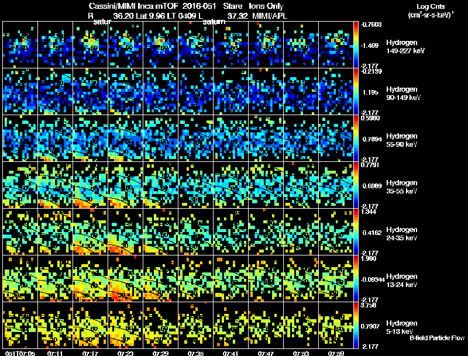
Task: Open the 5-13 keV image panel at 07:59
Action: [336, 326]
